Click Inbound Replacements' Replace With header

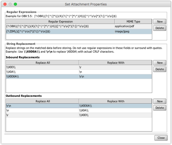pyautogui.click(x=115, y=62)
